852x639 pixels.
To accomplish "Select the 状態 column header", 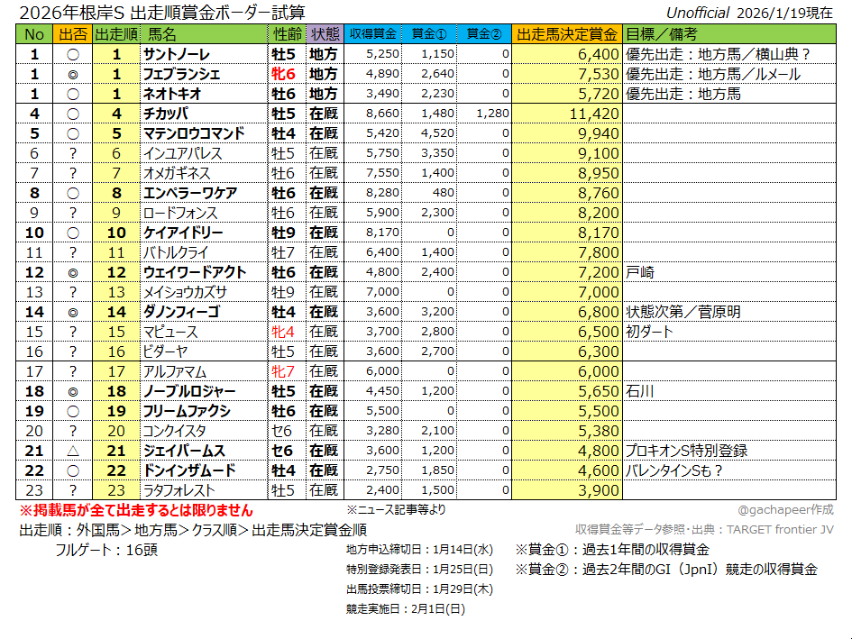I will pos(325,34).
